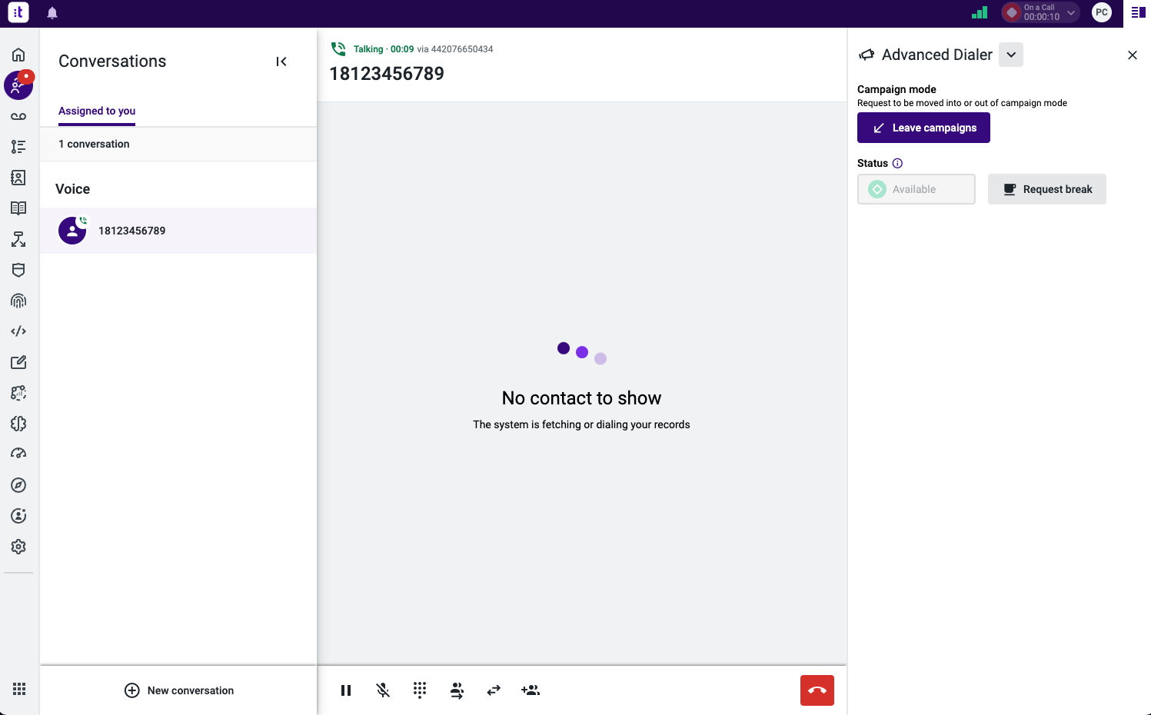This screenshot has width=1151, height=715.
Task: Open the dial keypad
Action: pos(420,690)
